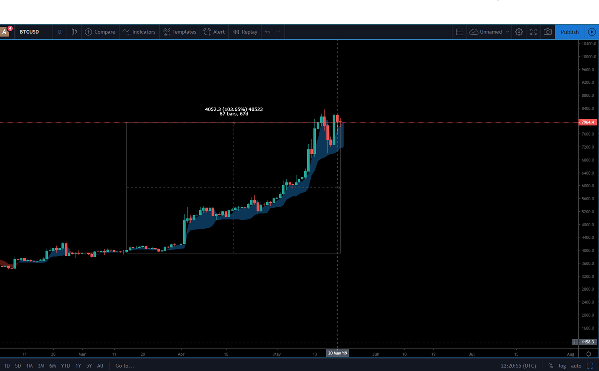
Task: Click the blue Publish button
Action: click(x=569, y=32)
